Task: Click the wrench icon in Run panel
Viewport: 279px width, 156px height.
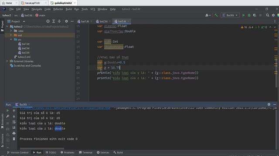Action: (8, 116)
